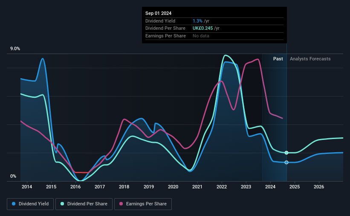Select the blue data point marker on chart
The height and width of the screenshot is (216, 350).
click(x=286, y=162)
